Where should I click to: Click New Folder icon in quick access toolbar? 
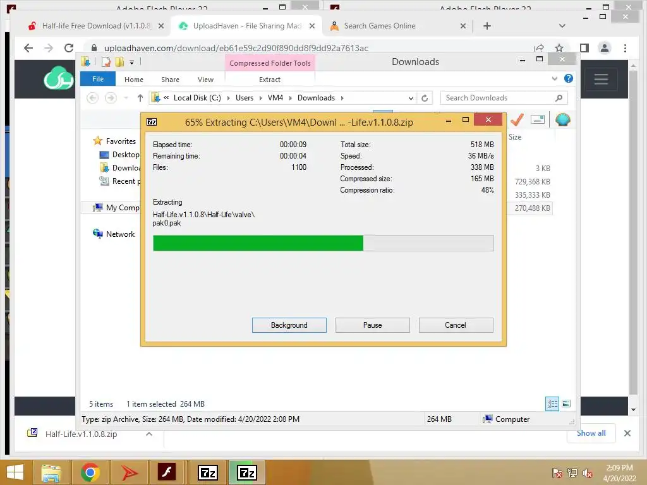tap(119, 62)
